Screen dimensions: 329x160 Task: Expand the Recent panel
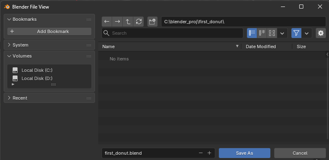[x=9, y=98]
